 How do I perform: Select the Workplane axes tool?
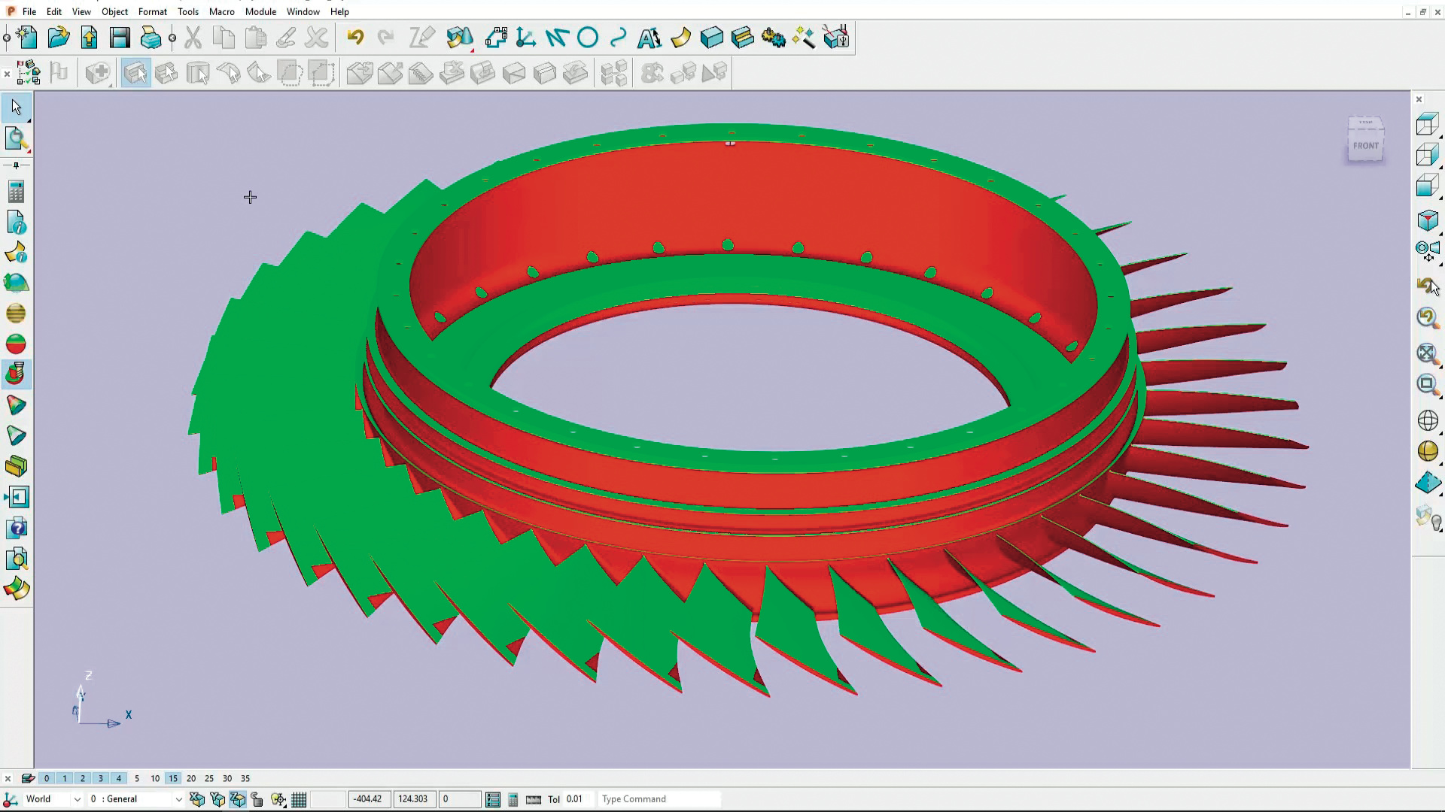(526, 38)
